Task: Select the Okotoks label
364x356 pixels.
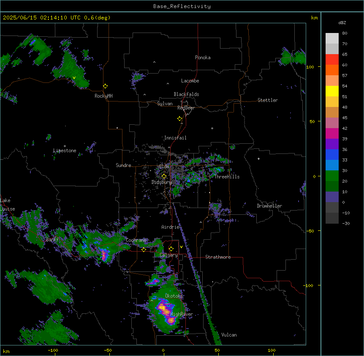Action: click(x=174, y=296)
